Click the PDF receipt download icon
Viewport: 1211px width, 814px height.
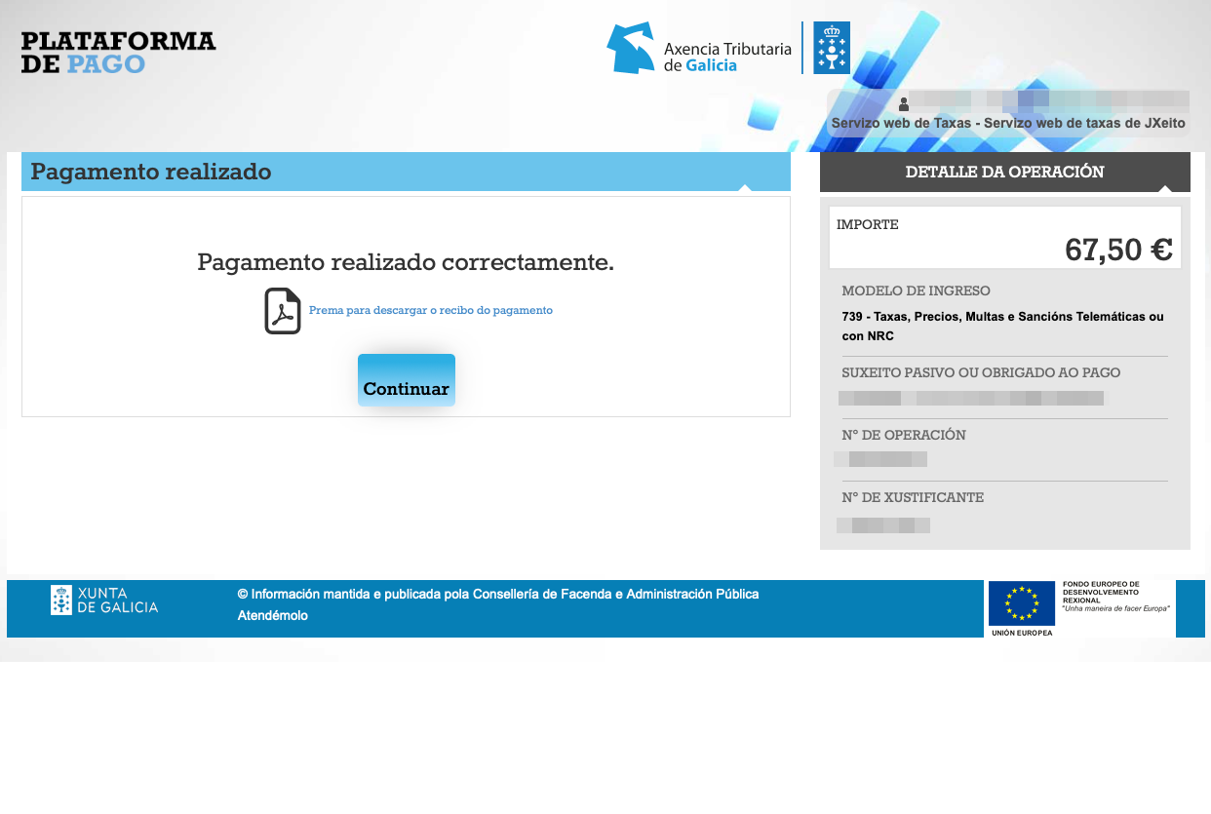[x=283, y=311]
